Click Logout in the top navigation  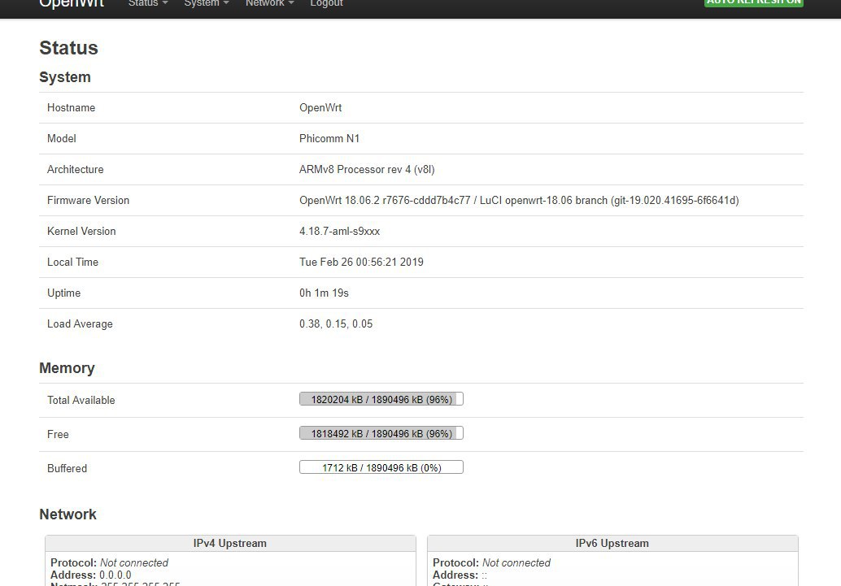pyautogui.click(x=326, y=3)
